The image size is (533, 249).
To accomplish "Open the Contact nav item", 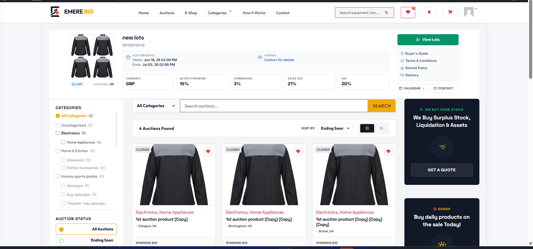I will 282,13.
